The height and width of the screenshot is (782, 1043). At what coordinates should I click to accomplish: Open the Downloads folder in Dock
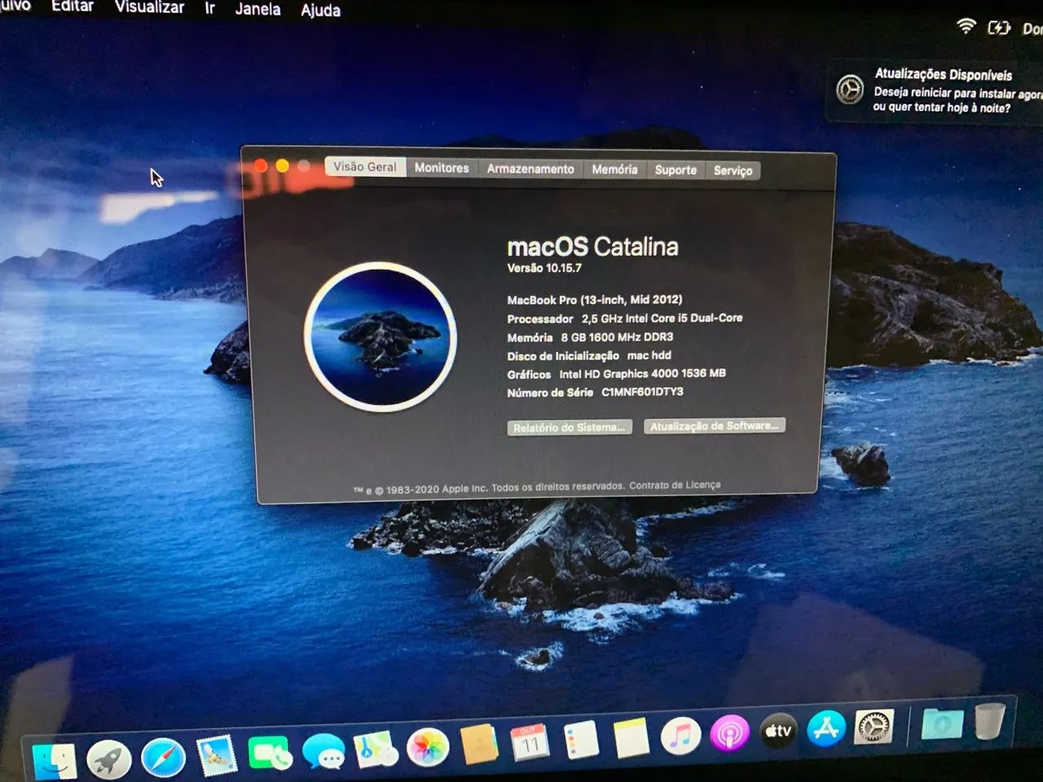[942, 723]
